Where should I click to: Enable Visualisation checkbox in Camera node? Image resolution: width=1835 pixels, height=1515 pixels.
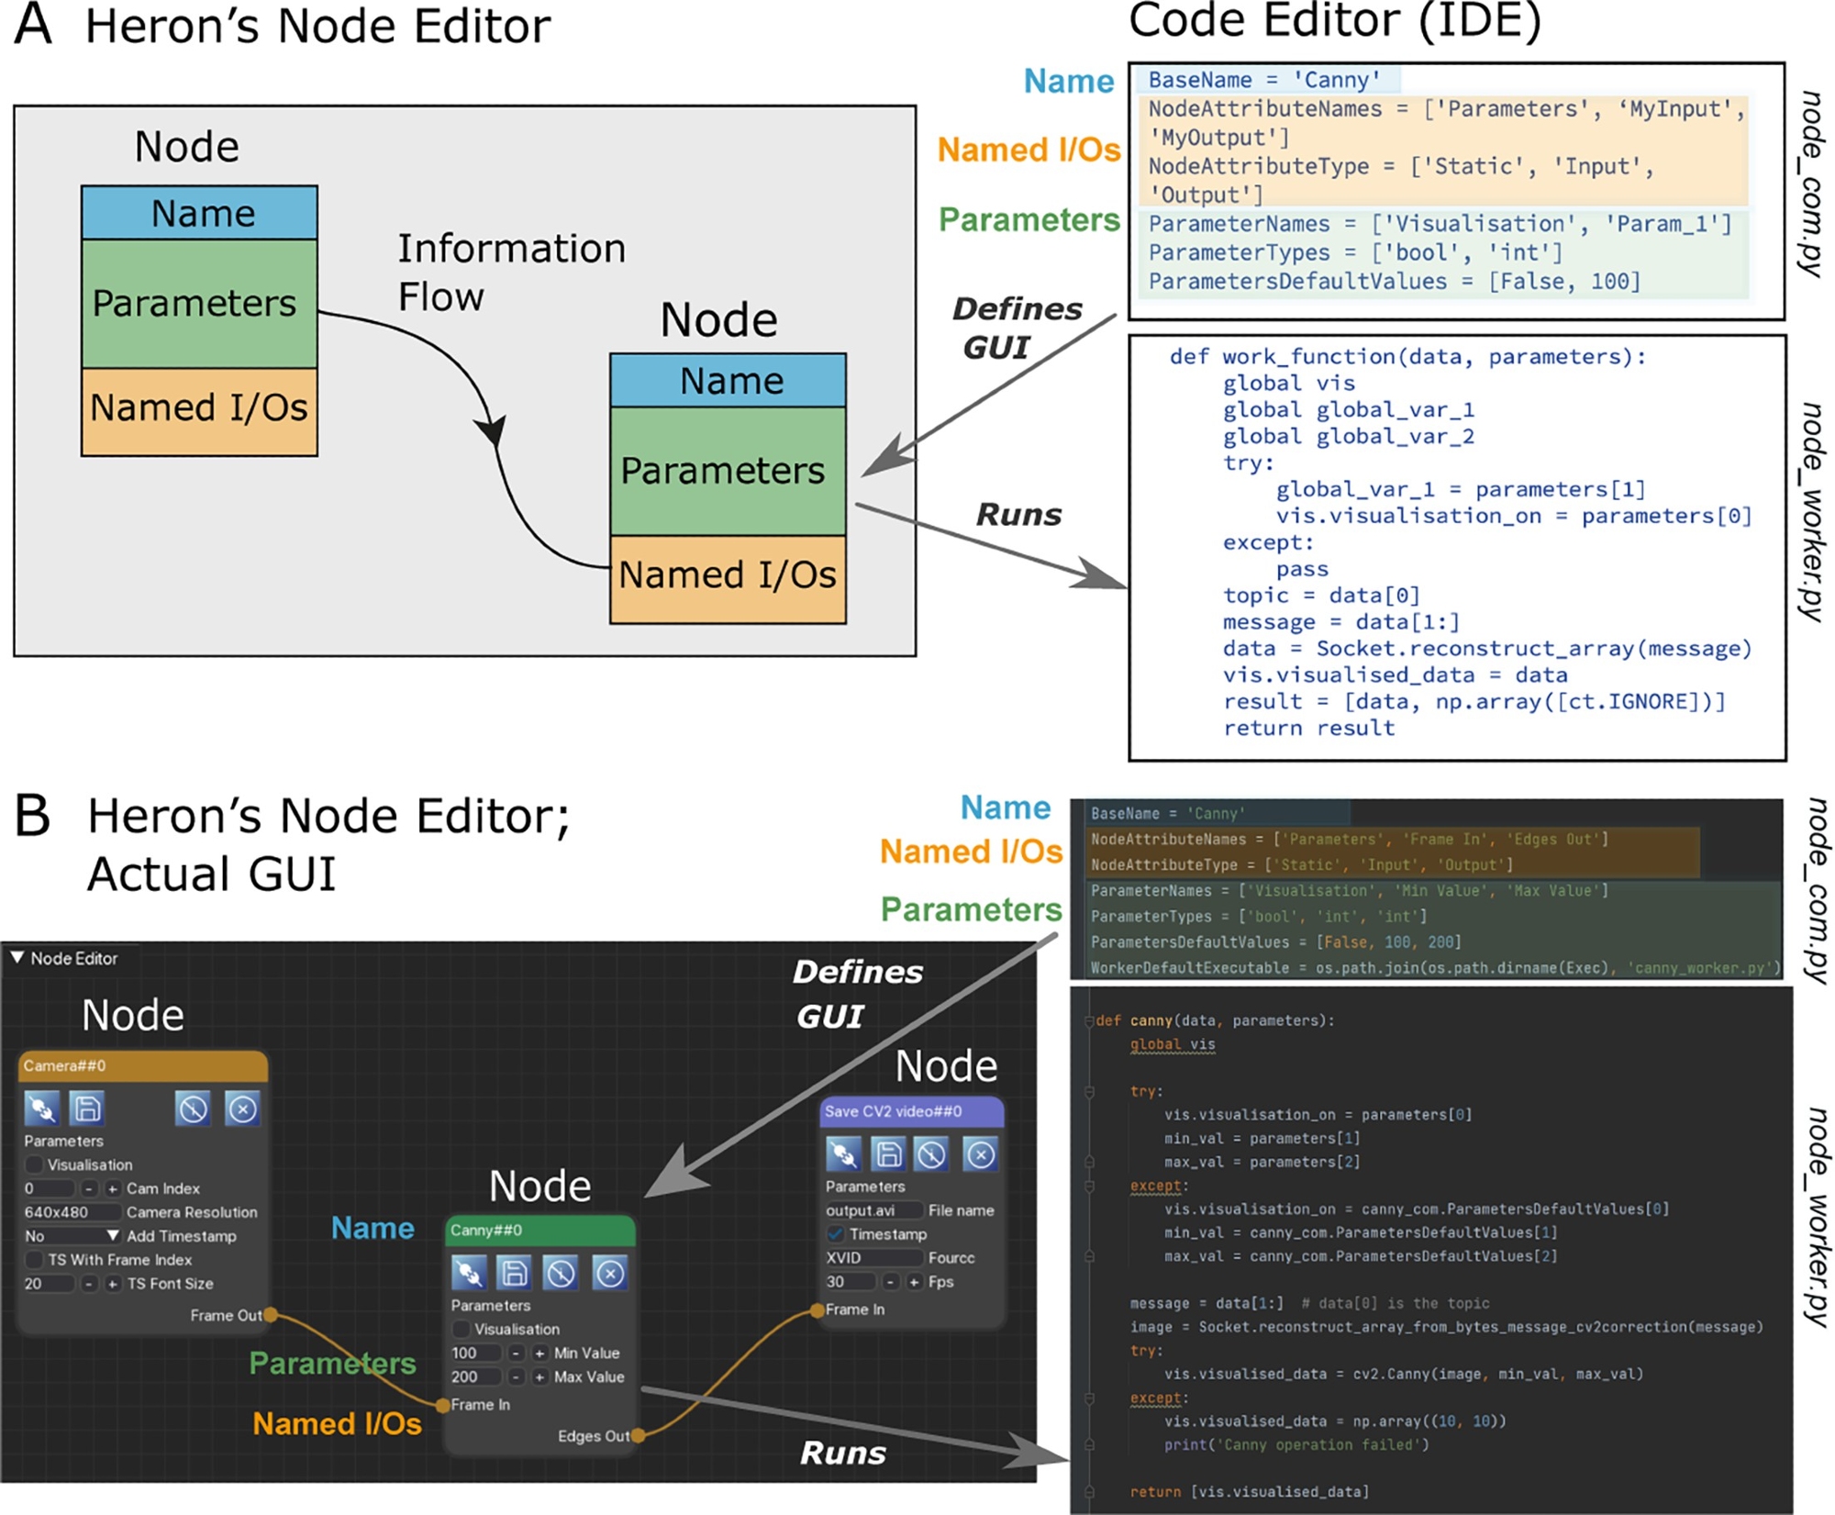[x=34, y=1164]
